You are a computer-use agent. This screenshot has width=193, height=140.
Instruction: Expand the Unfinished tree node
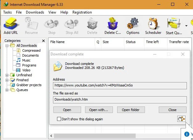click(7, 75)
